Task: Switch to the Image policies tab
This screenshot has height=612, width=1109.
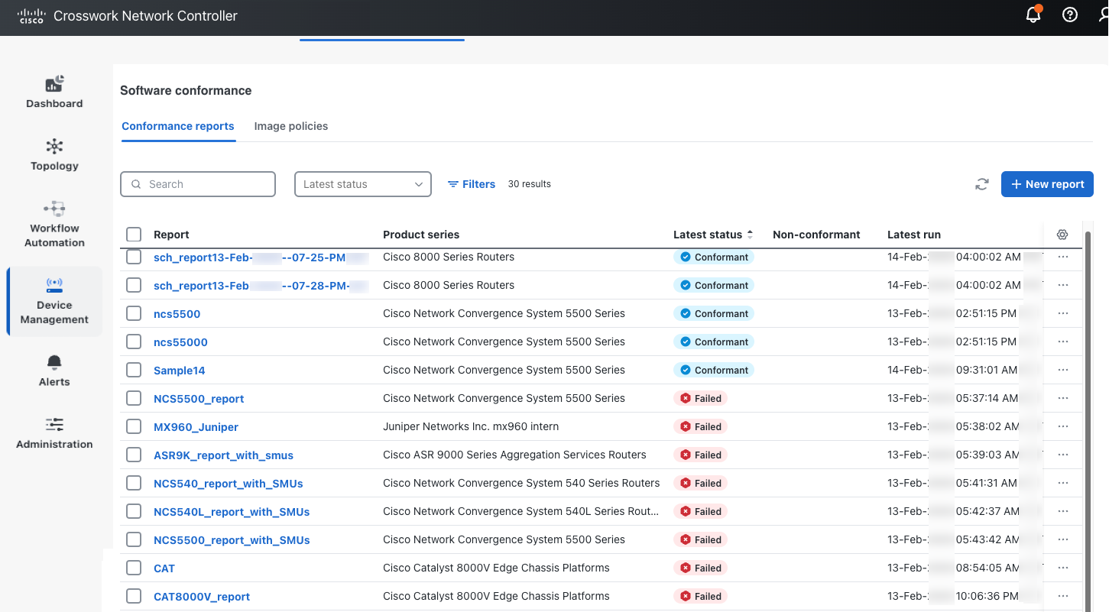Action: click(x=290, y=126)
